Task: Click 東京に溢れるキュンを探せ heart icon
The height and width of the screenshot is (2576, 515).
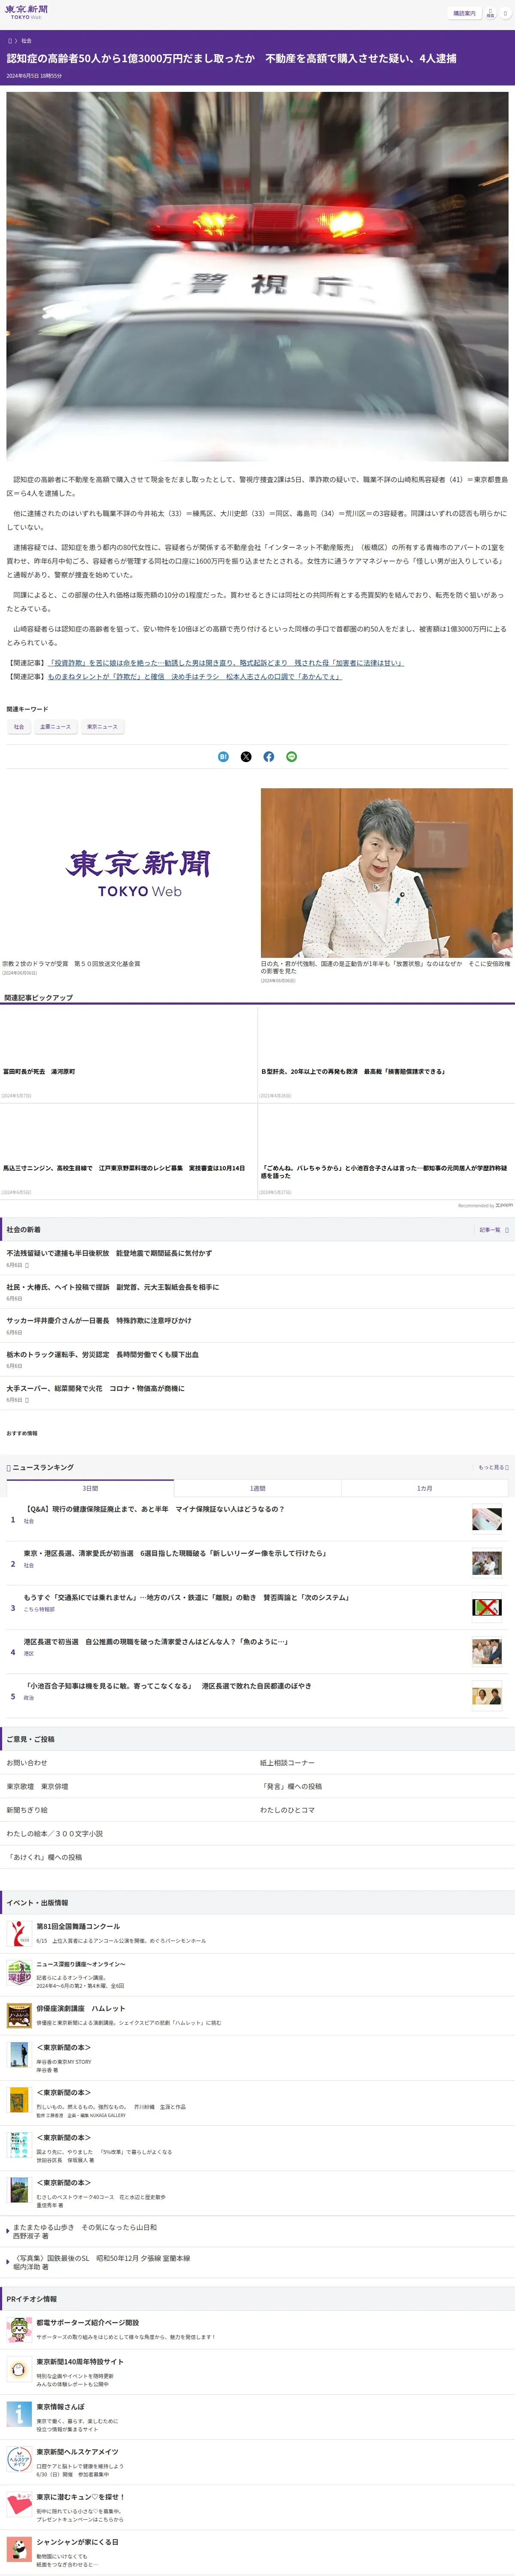Action: click(19, 2504)
